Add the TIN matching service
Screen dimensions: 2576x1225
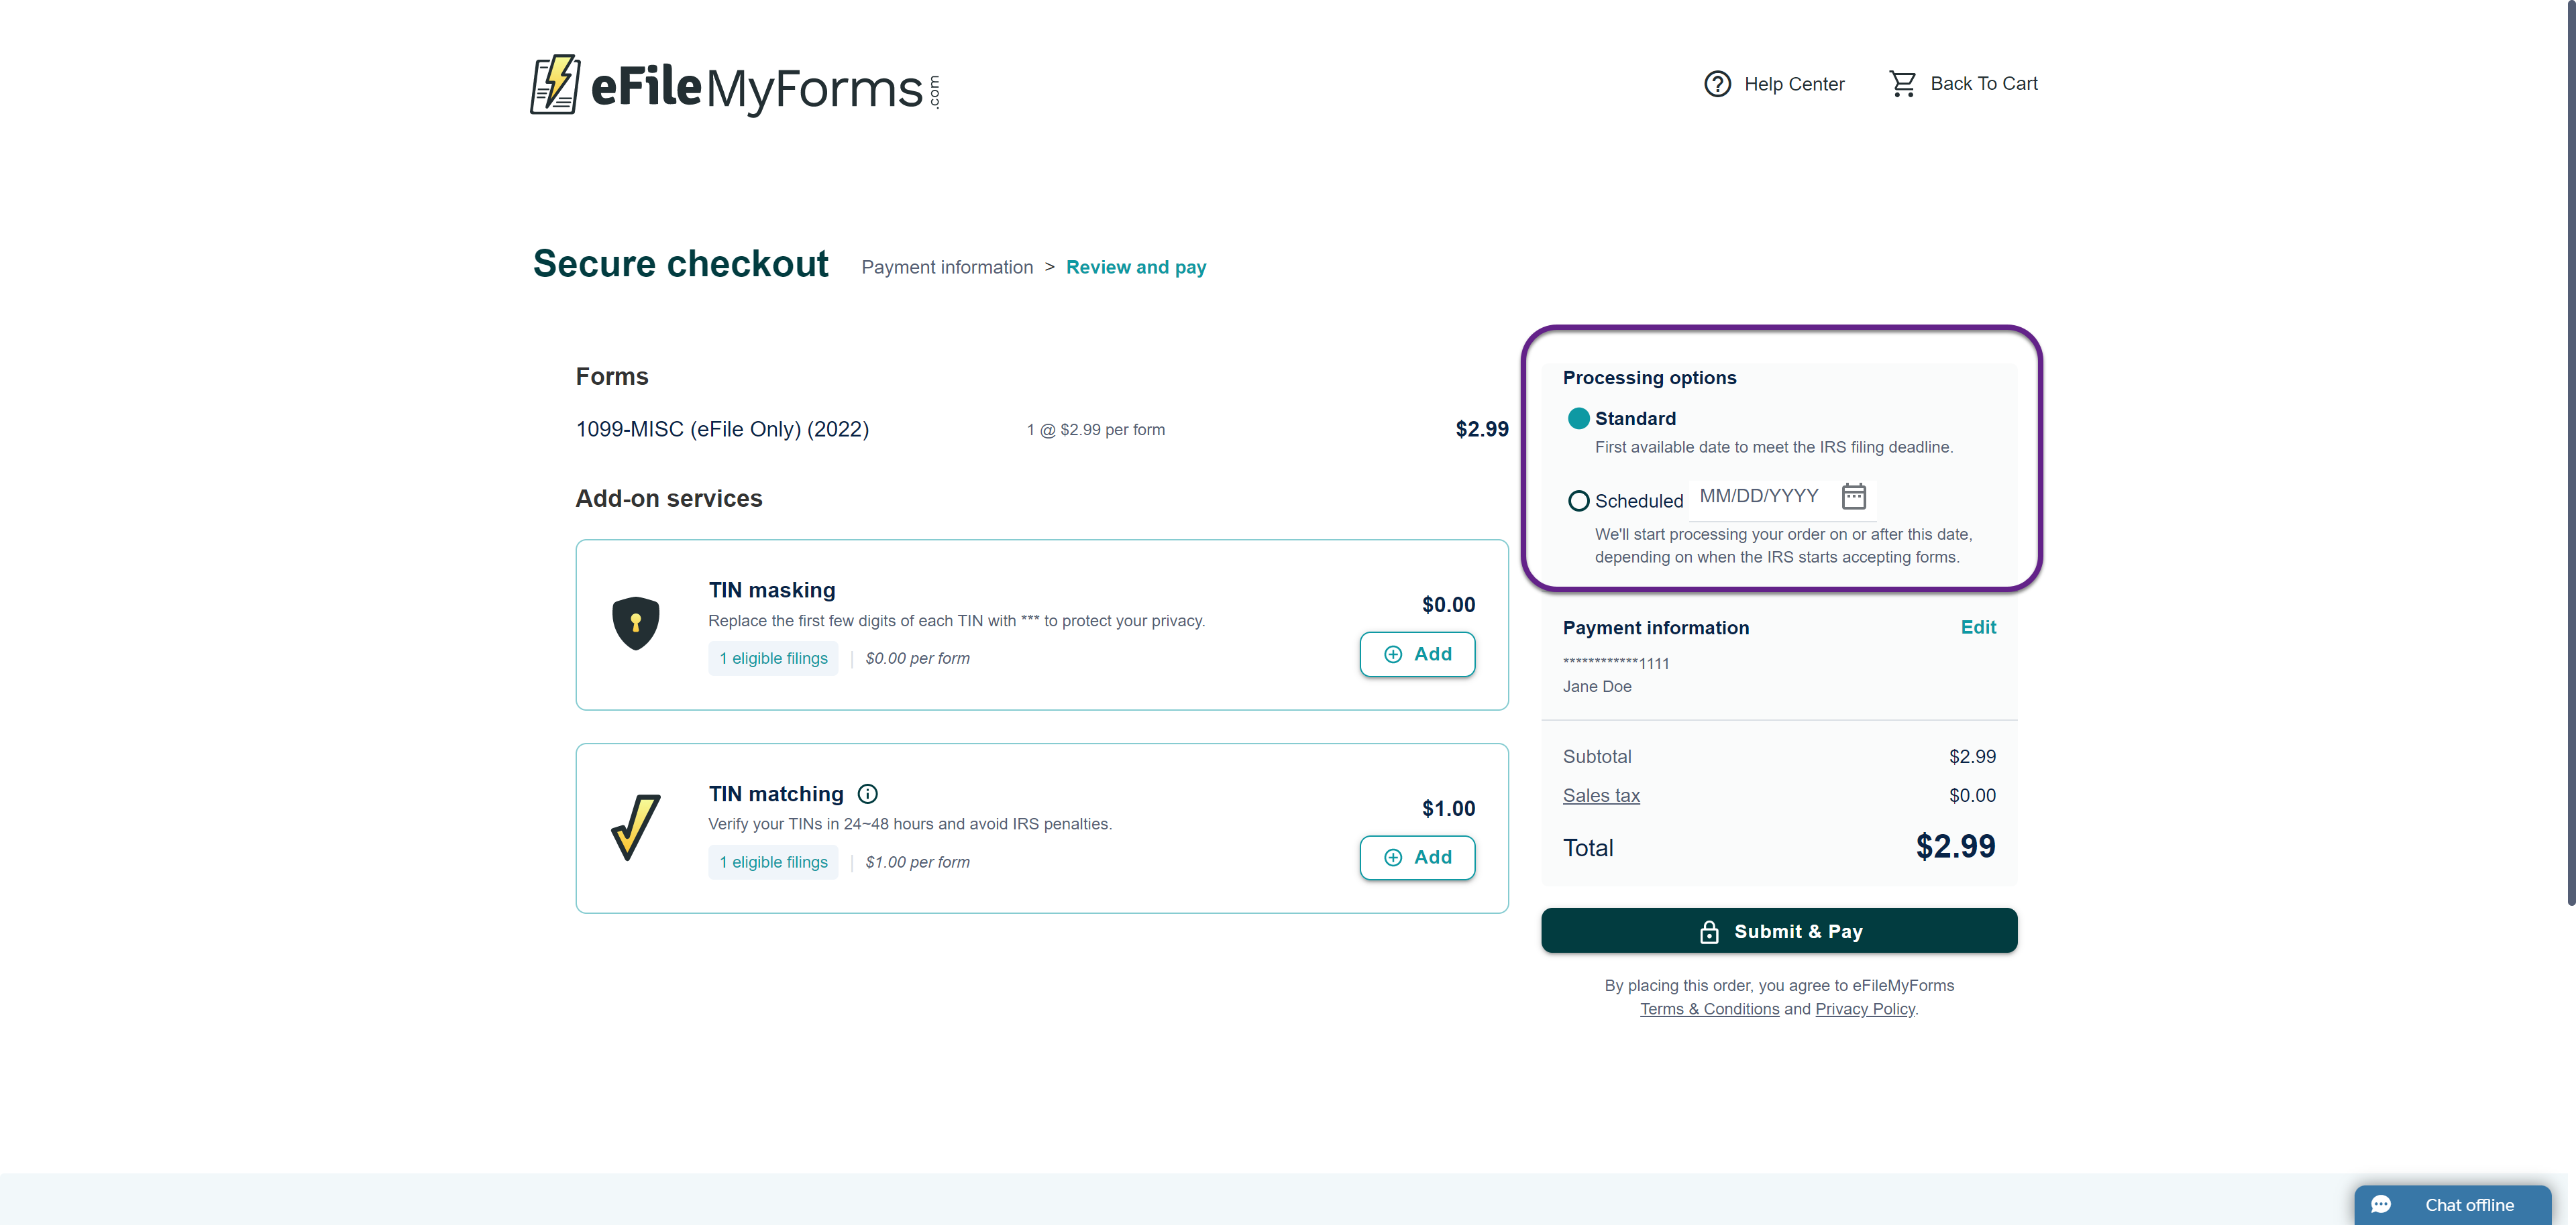[x=1417, y=858]
